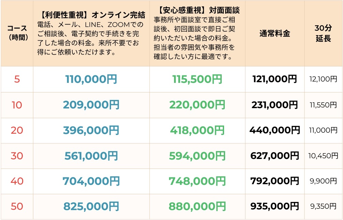Select the 5-hour course row label
This screenshot has width=343, height=220.
pos(17,79)
